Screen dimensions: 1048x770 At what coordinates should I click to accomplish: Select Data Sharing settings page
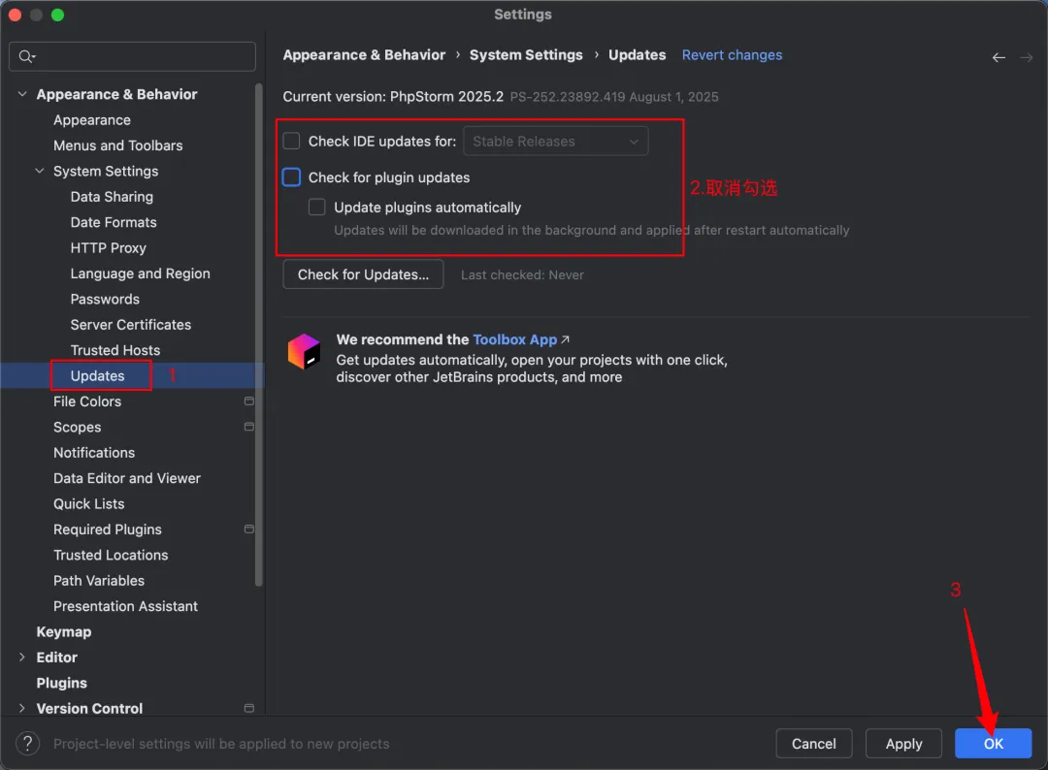[112, 197]
